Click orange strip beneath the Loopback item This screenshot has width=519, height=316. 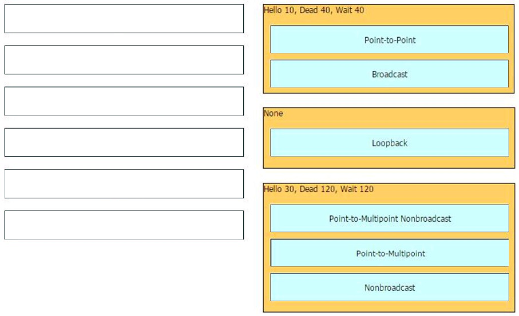point(389,162)
